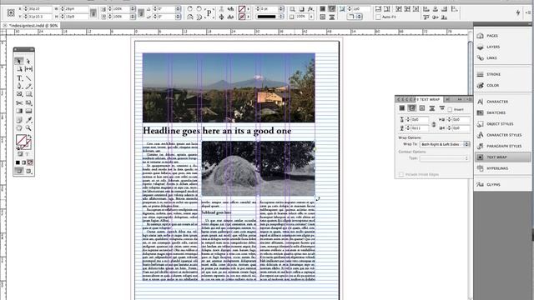This screenshot has width=534, height=300.
Task: Open the Wrap To dropdown
Action: tap(445, 144)
